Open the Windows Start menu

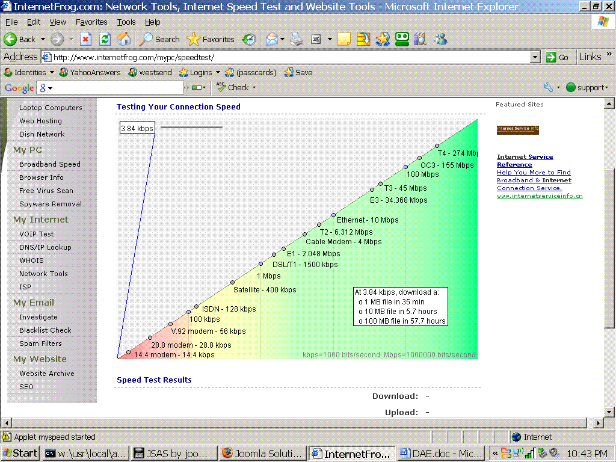click(20, 454)
